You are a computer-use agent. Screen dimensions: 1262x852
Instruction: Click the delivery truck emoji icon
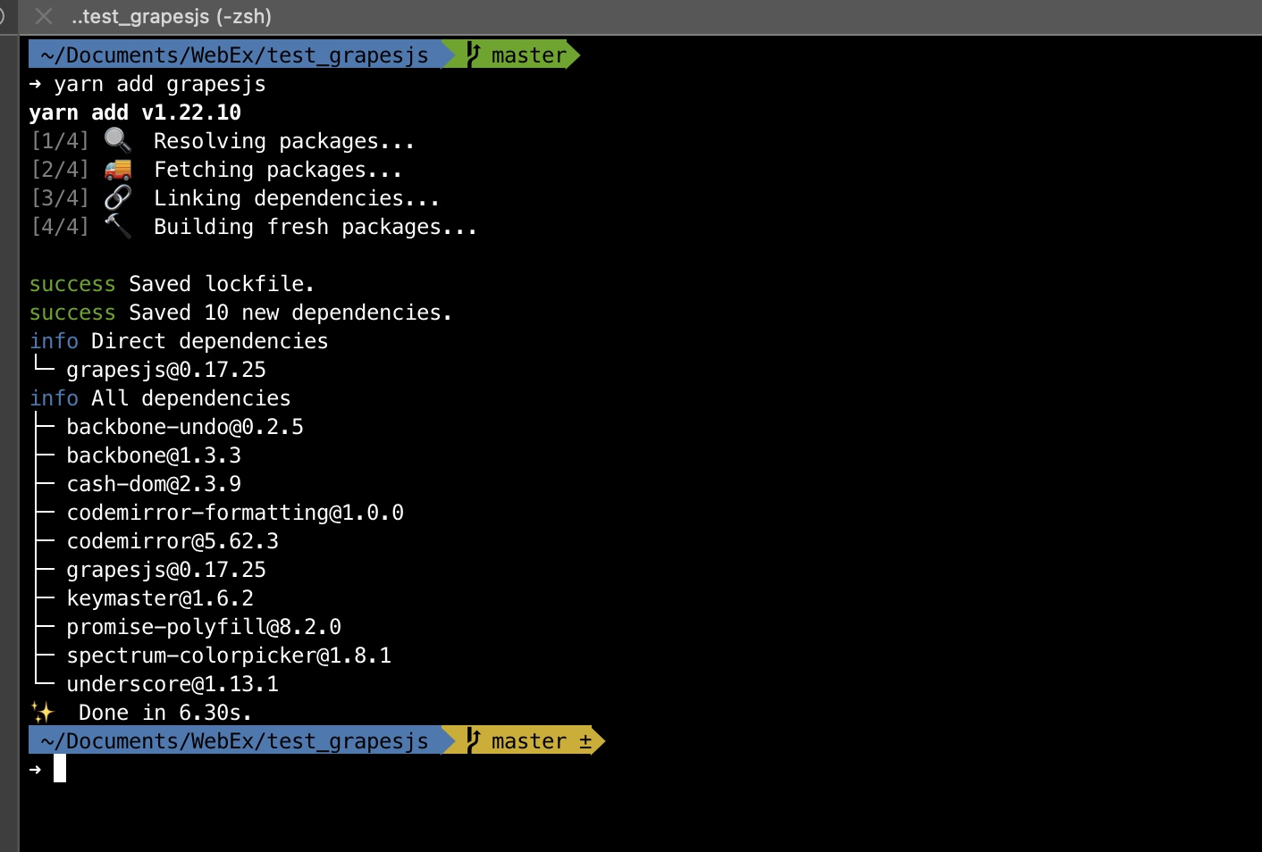click(117, 169)
